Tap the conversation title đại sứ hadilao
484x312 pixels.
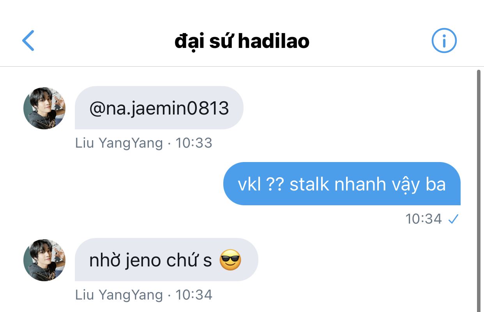tap(242, 41)
